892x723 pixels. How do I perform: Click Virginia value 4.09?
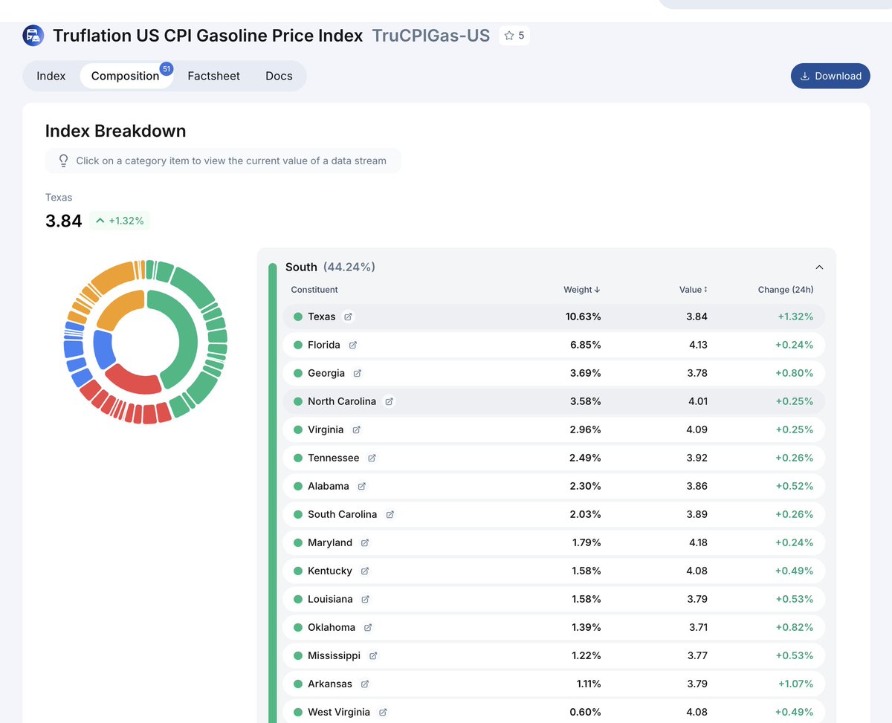pyautogui.click(x=697, y=429)
